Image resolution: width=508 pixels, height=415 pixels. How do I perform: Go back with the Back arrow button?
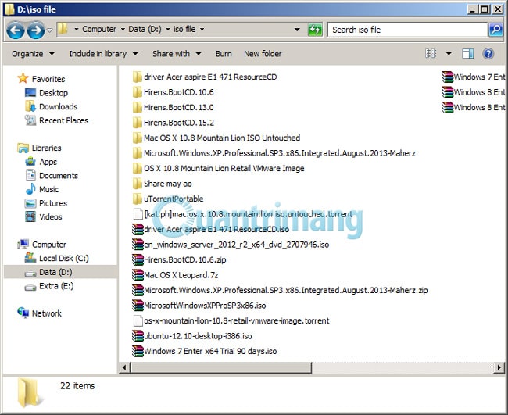tap(15, 30)
